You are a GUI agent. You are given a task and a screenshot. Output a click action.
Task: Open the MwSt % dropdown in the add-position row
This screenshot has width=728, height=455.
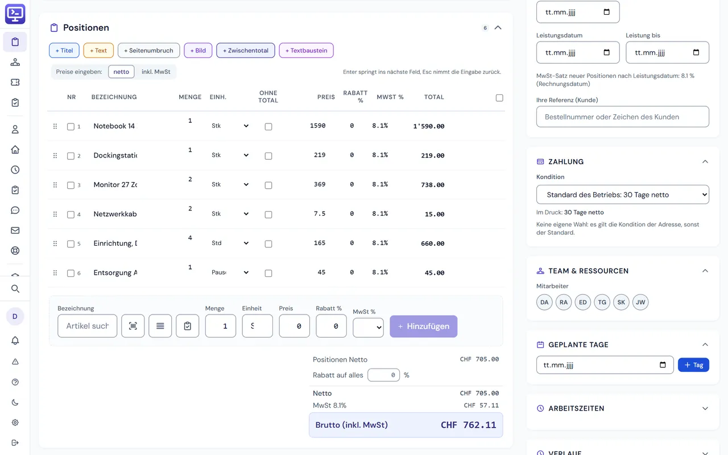(x=368, y=327)
